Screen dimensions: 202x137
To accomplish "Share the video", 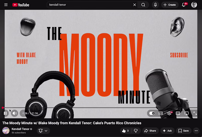I will 150,131.
